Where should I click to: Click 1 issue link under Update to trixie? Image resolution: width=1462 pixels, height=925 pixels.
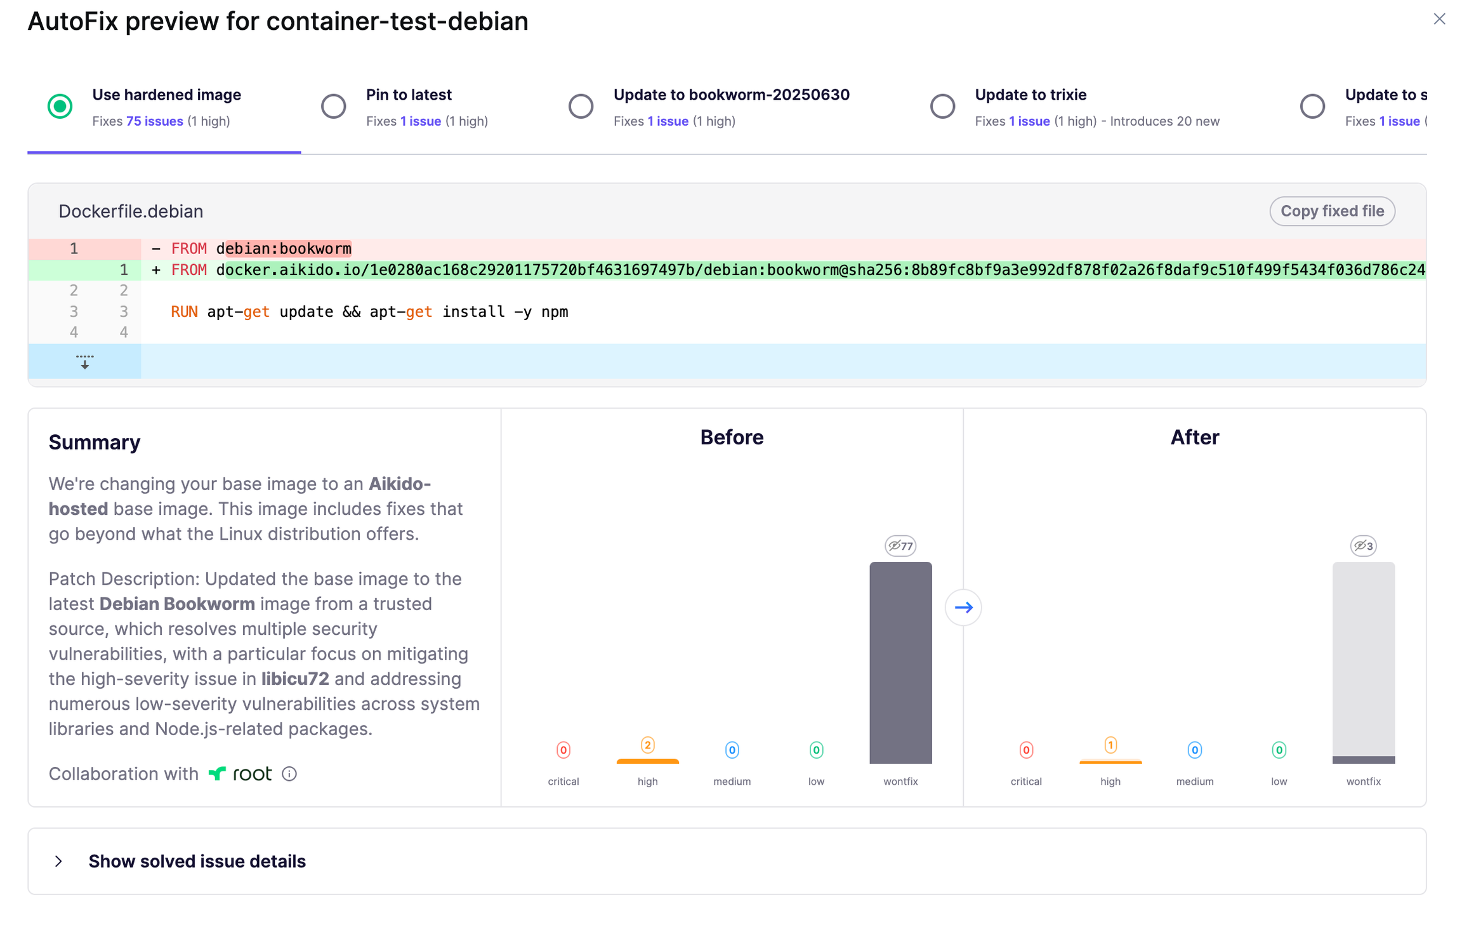pyautogui.click(x=1029, y=121)
